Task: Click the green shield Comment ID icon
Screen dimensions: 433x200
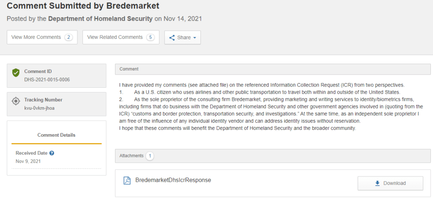Action: [x=16, y=73]
